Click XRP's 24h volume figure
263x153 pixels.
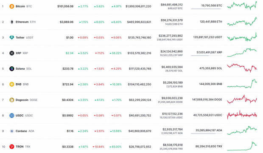(171, 51)
